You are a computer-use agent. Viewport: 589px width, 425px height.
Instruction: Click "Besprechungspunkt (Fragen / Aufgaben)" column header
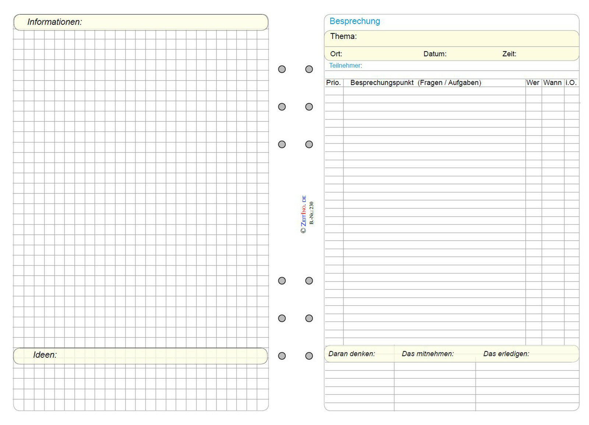(416, 82)
